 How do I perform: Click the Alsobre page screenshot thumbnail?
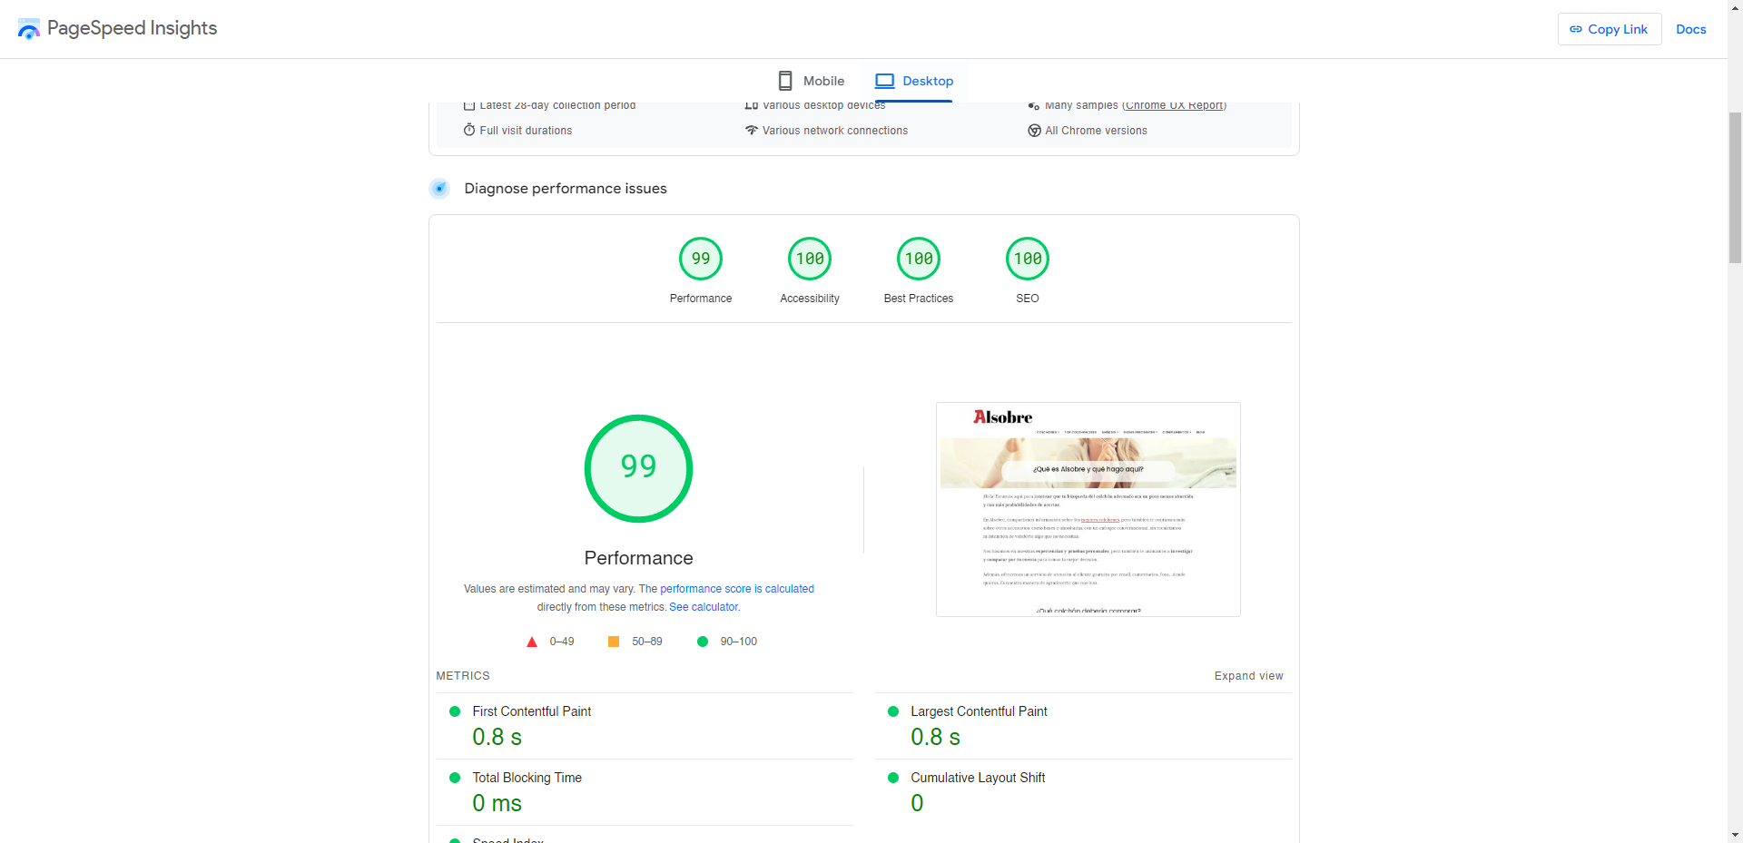1088,509
